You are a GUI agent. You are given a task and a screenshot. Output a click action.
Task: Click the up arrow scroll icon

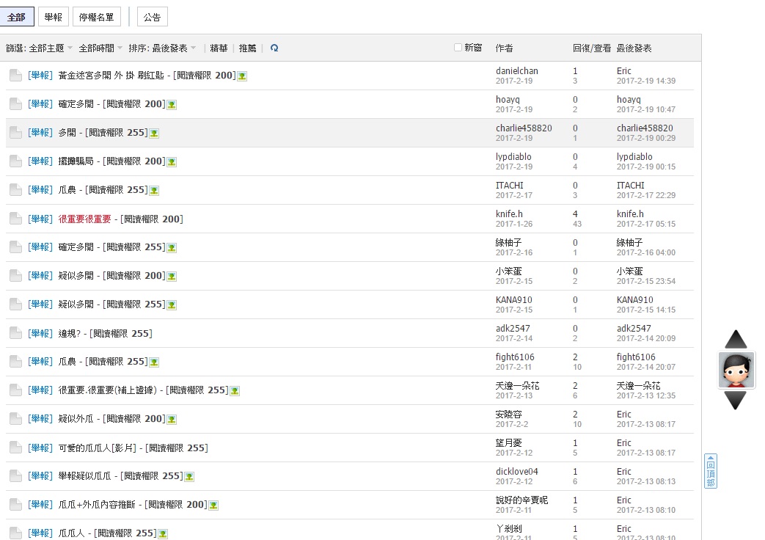click(x=736, y=339)
